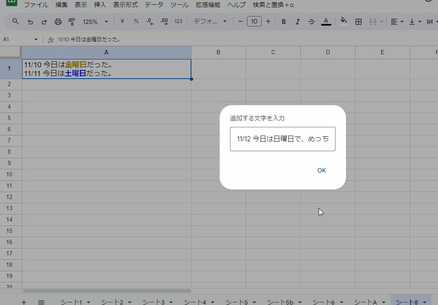The height and width of the screenshot is (305, 438).
Task: Click the horizontal align icon
Action: pyautogui.click(x=394, y=22)
